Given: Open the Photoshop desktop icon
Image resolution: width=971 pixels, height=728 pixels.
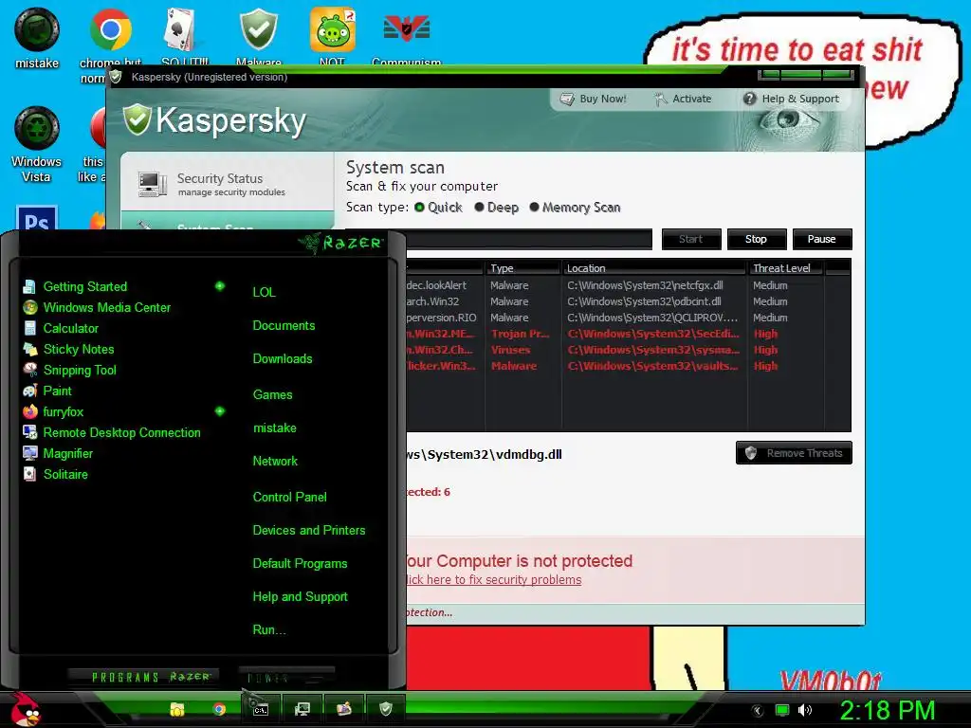Looking at the screenshot, I should (x=37, y=218).
